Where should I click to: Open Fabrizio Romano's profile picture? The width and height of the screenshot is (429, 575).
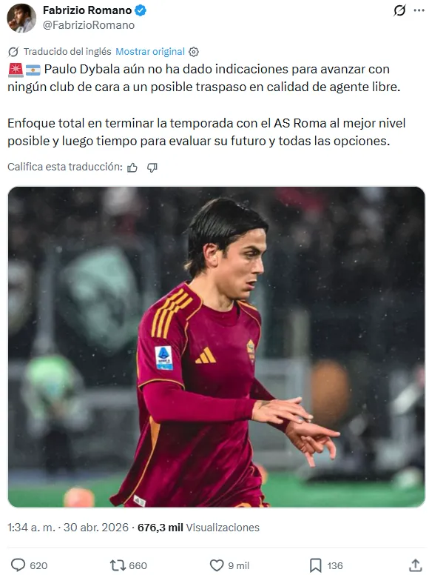21,18
